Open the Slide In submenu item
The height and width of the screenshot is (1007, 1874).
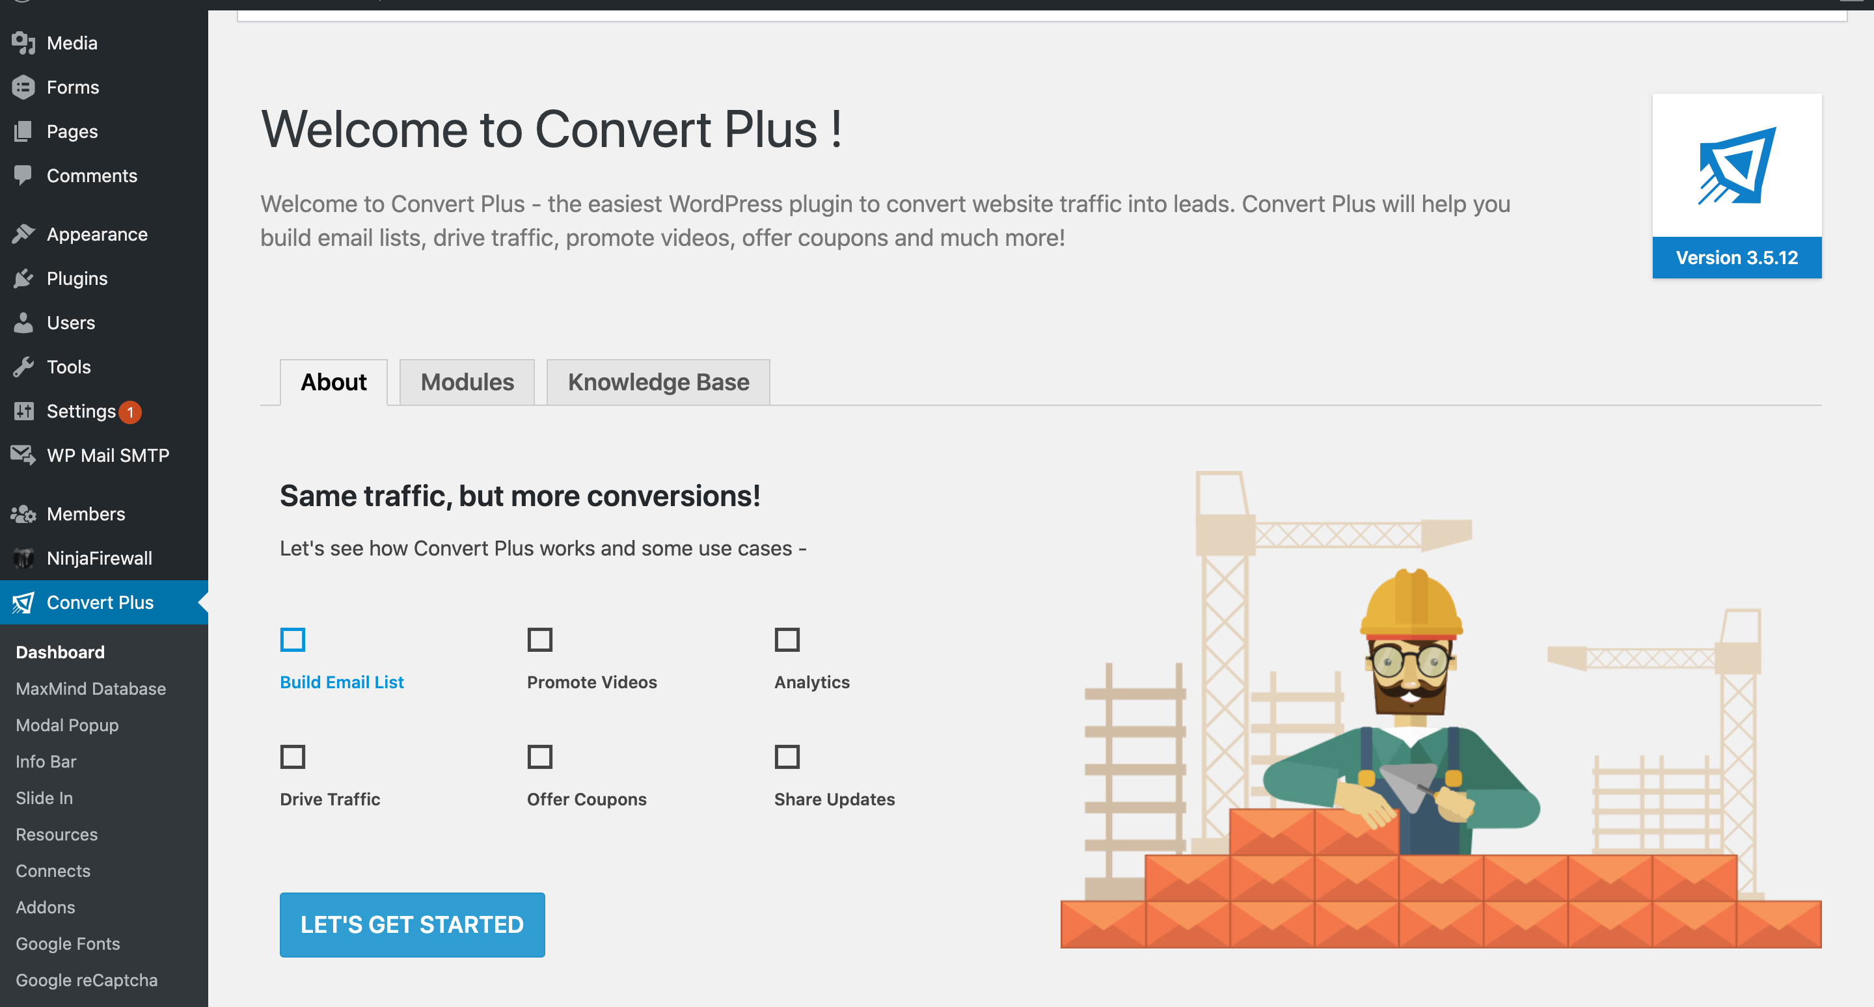coord(44,798)
